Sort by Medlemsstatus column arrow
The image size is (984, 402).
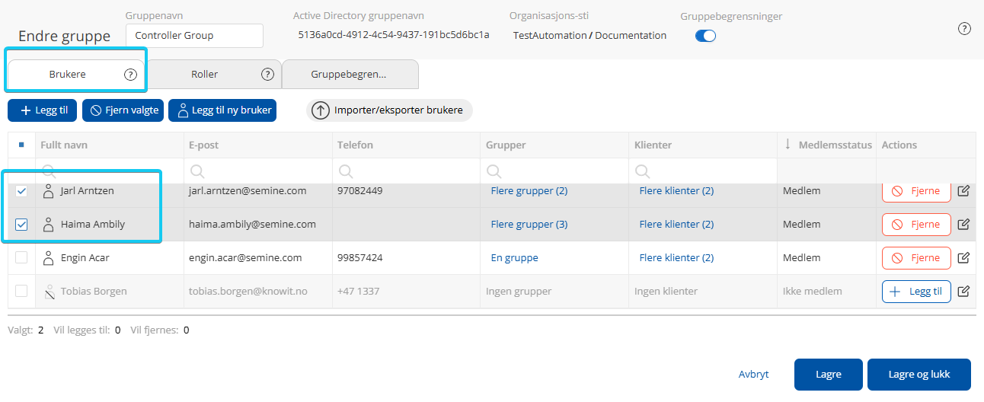click(x=788, y=145)
